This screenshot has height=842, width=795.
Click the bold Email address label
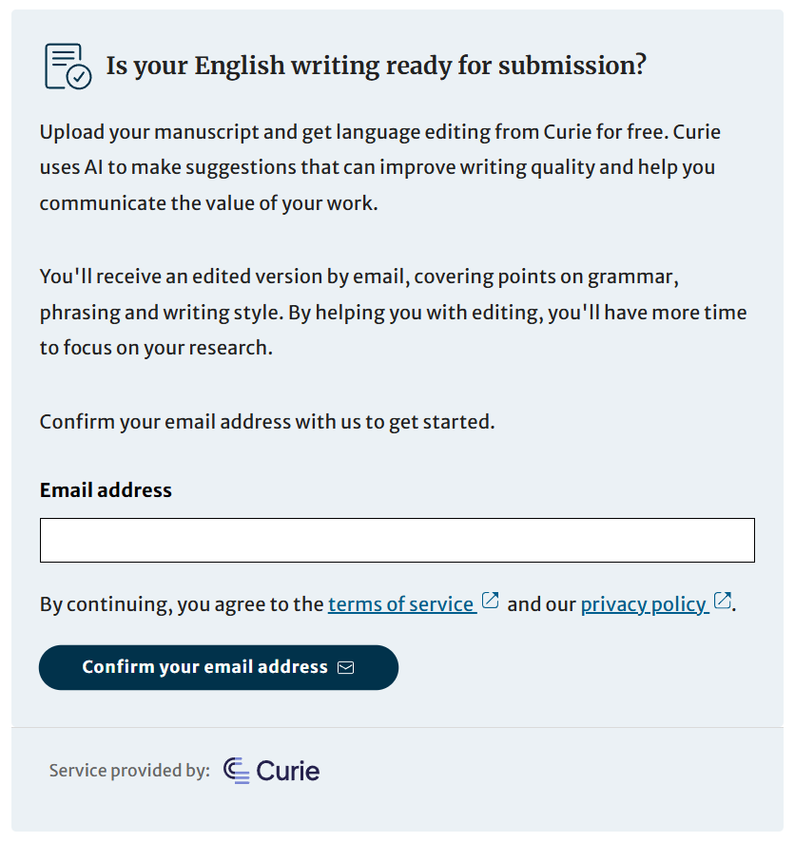[x=106, y=490]
